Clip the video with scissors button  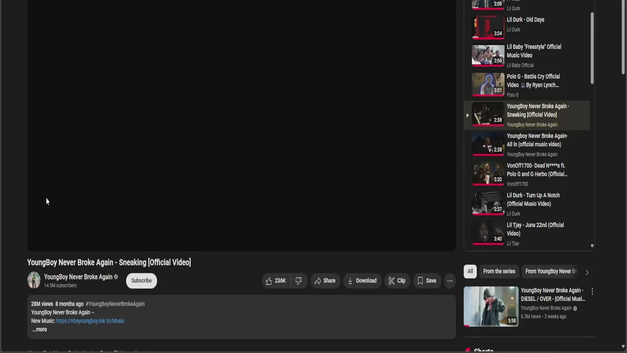(397, 281)
